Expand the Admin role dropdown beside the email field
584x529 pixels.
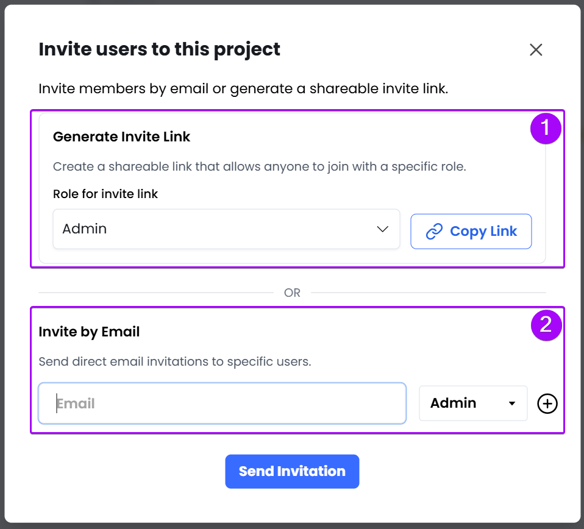click(473, 403)
